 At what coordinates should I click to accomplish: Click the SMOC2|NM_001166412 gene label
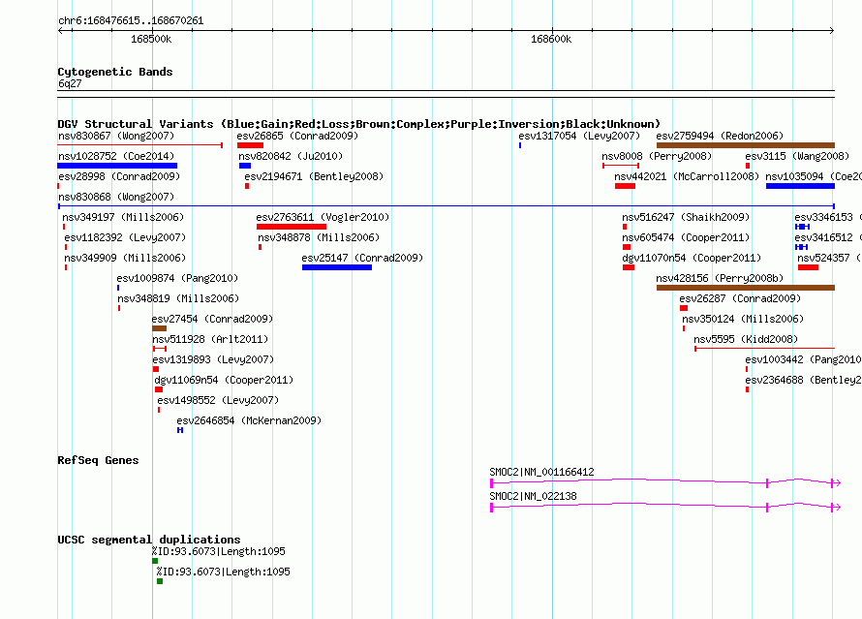pyautogui.click(x=541, y=472)
